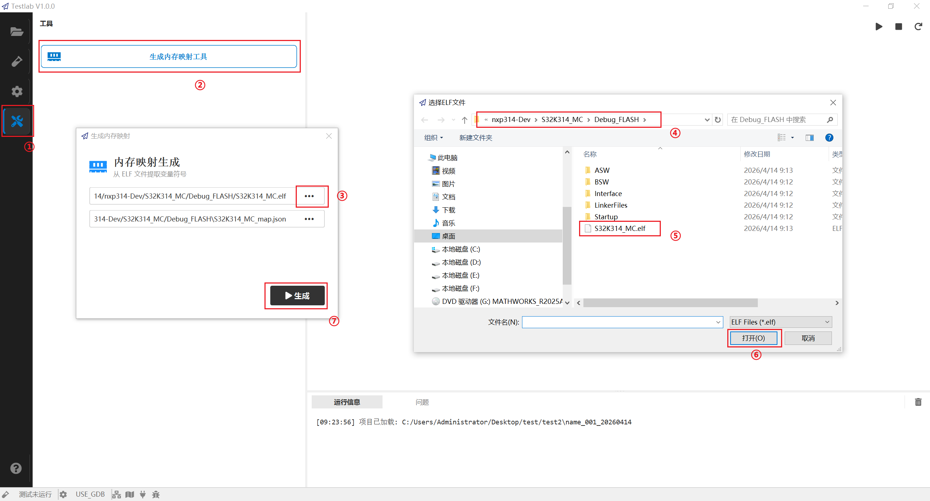The width and height of the screenshot is (930, 501).
Task: Select 本地磁盘 (D:) in tree
Action: (461, 262)
